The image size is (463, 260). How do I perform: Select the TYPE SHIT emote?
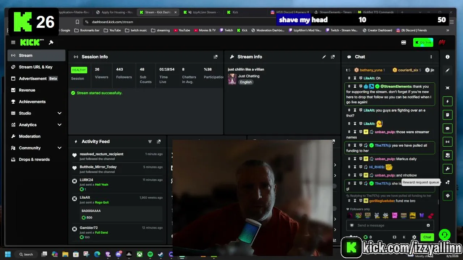pos(395,216)
